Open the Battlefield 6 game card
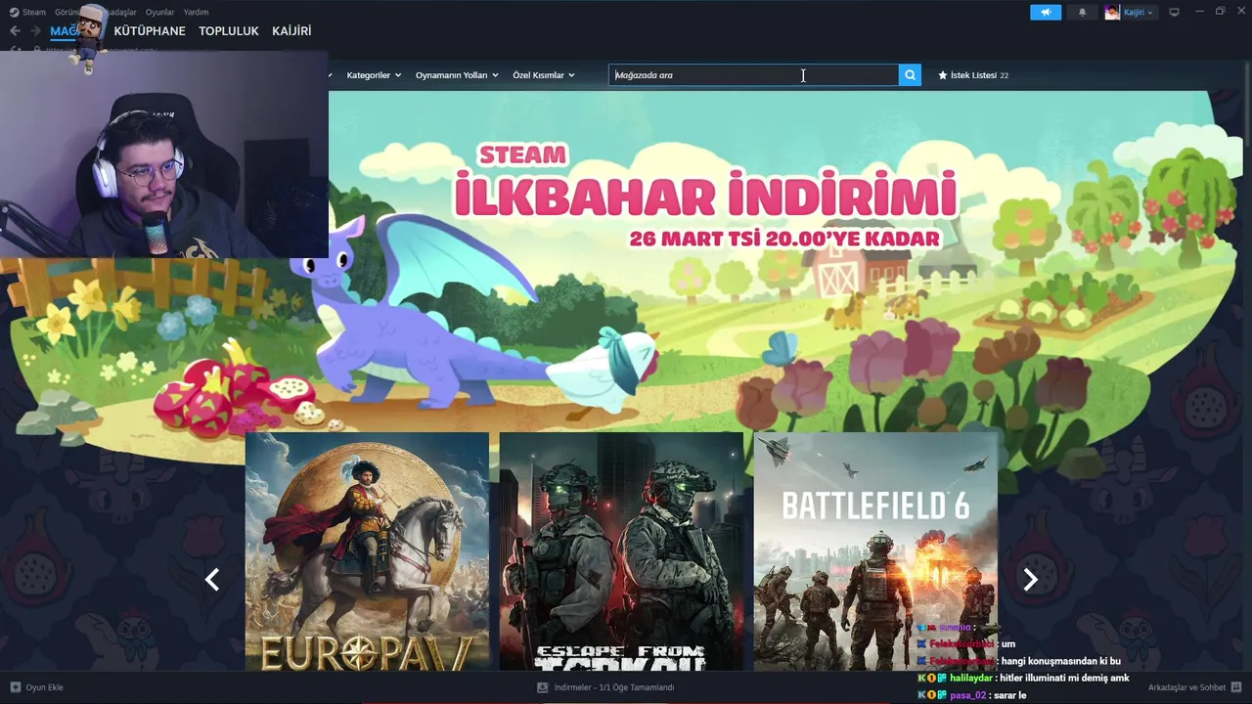Screen dimensions: 1252x704 coord(875,551)
